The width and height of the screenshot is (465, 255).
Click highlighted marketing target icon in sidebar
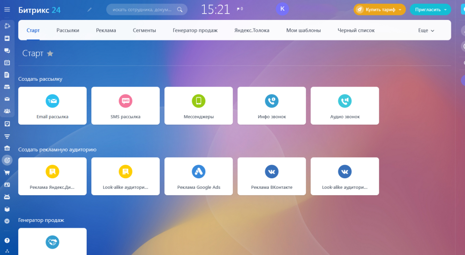7,160
